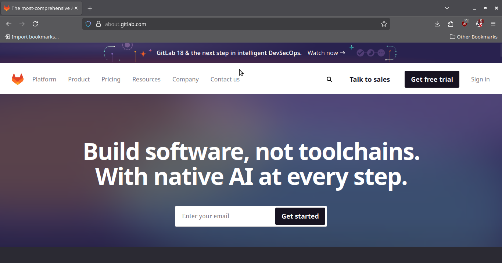This screenshot has width=502, height=263.
Task: Open the Firefox hamburger application menu
Action: pyautogui.click(x=493, y=24)
